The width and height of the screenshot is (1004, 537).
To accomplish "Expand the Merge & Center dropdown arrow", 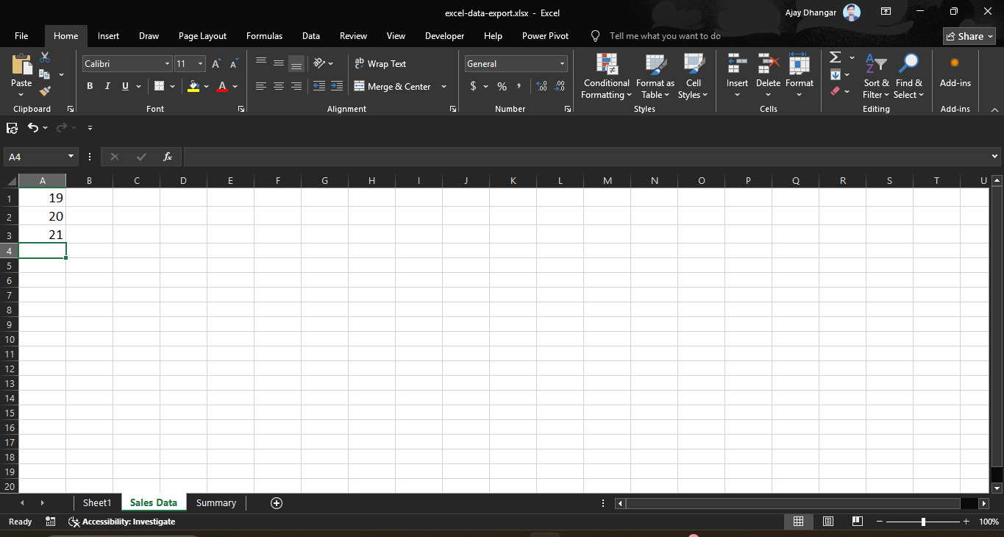I will (x=444, y=87).
